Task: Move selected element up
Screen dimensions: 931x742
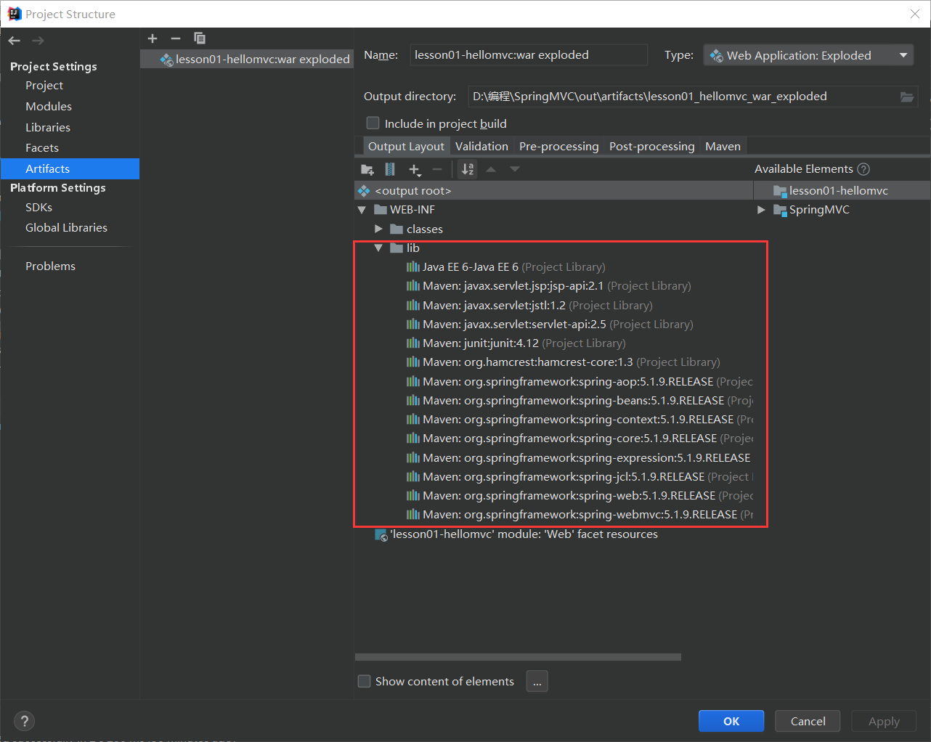Action: (x=491, y=169)
